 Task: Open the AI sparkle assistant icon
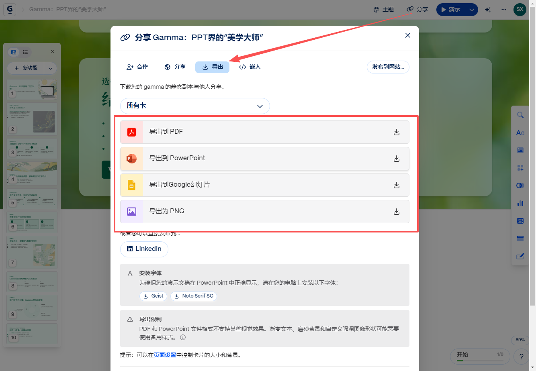(x=488, y=10)
